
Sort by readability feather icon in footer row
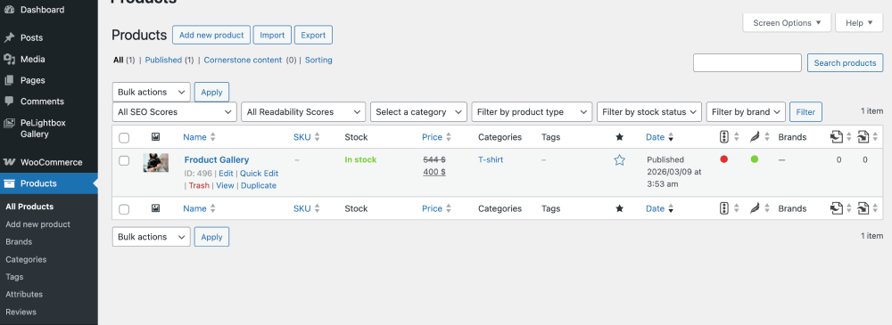tap(755, 208)
